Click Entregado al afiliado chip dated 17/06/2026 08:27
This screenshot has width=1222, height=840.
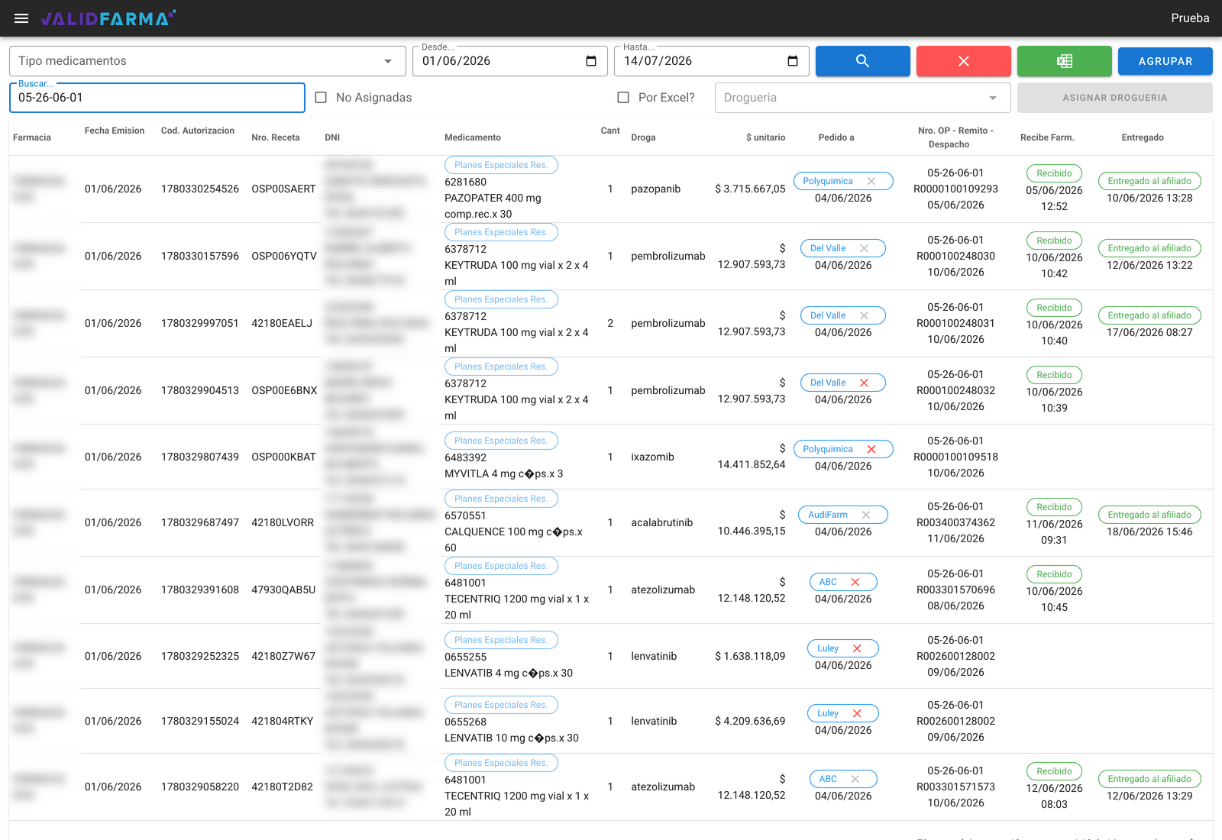coord(1149,315)
